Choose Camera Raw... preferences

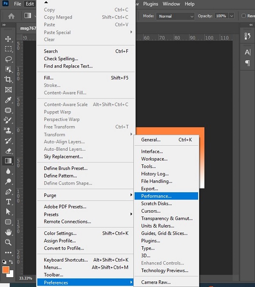pyautogui.click(x=166, y=282)
